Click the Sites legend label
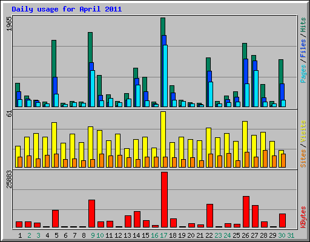This screenshot has height=242, width=310. coord(303,159)
